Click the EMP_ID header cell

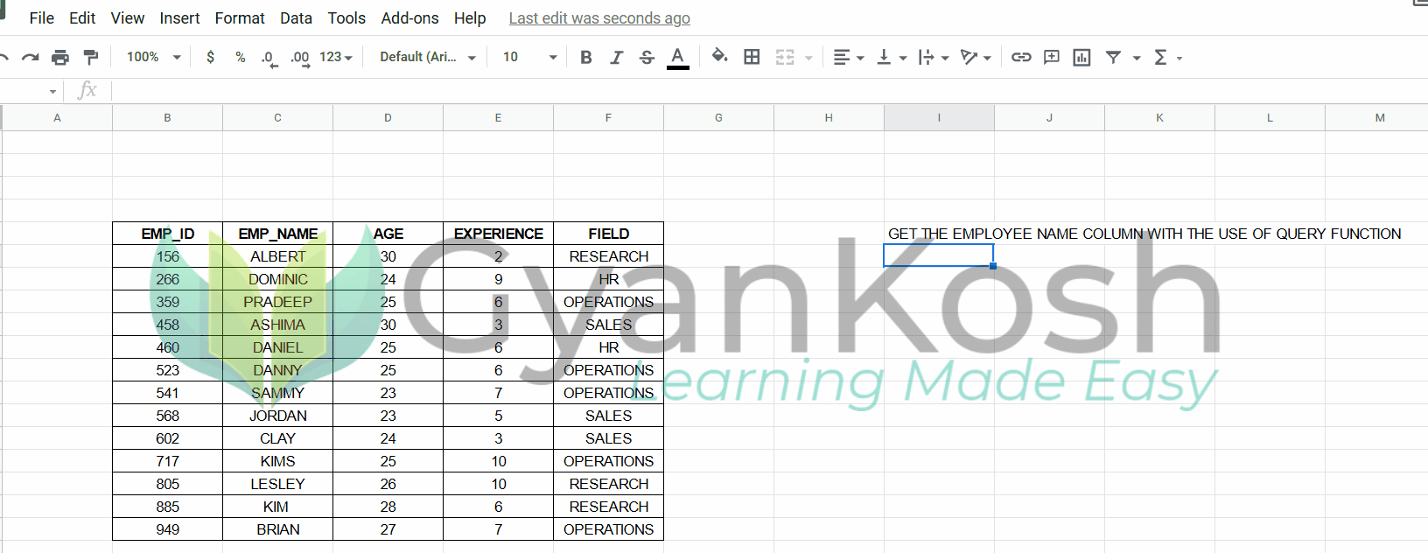click(167, 234)
